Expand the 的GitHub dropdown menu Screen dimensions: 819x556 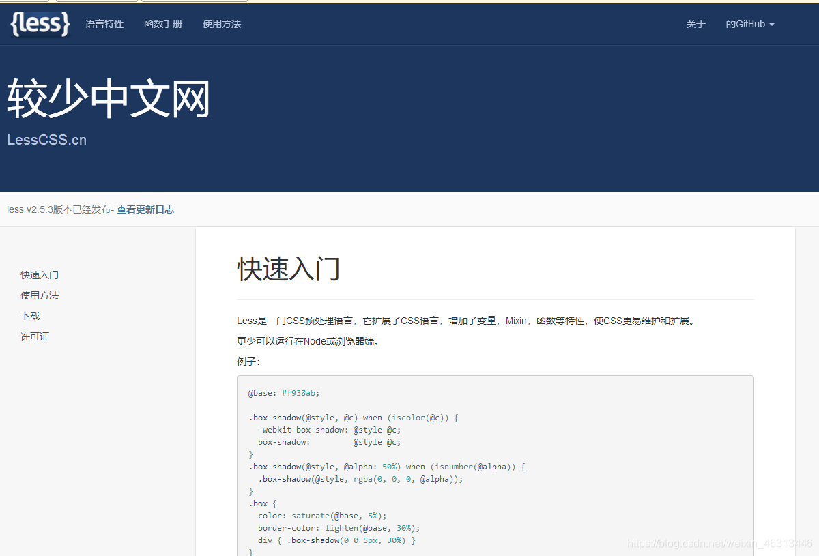[x=749, y=24]
